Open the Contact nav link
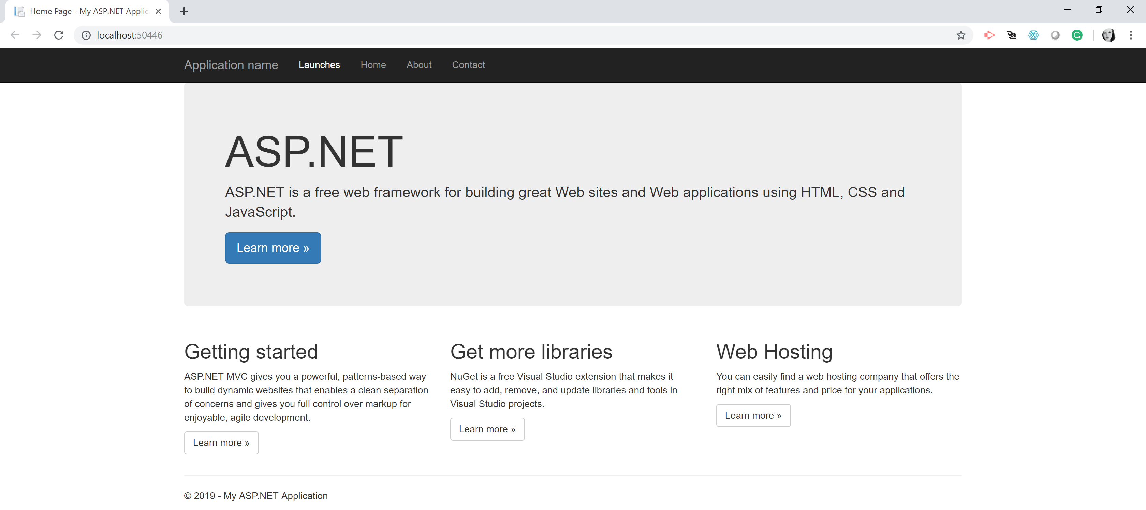Viewport: 1146px width, 510px height. [x=468, y=65]
